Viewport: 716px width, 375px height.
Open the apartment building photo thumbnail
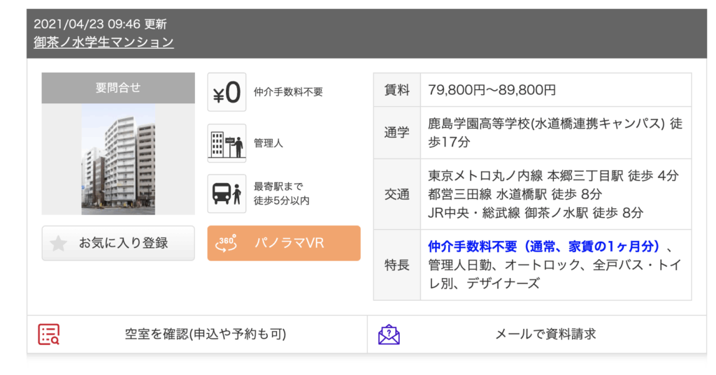point(118,159)
